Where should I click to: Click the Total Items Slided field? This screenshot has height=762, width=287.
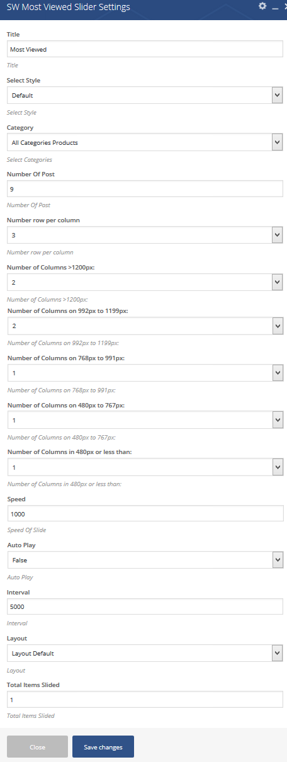click(145, 700)
